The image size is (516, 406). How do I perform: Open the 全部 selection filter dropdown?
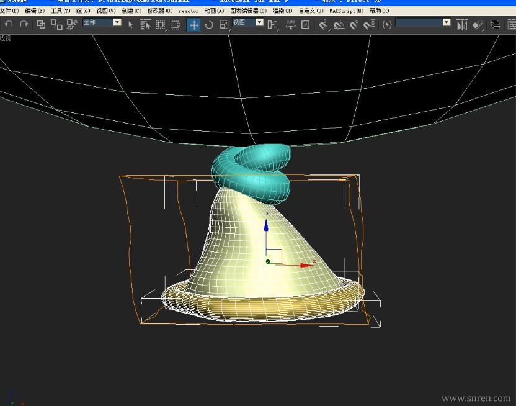[117, 22]
